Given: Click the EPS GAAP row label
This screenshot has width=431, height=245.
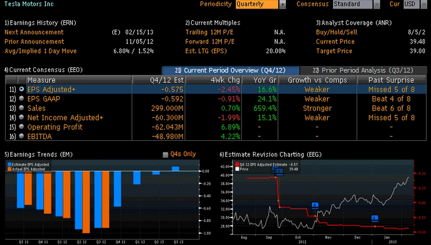Looking at the screenshot, I should pos(44,99).
